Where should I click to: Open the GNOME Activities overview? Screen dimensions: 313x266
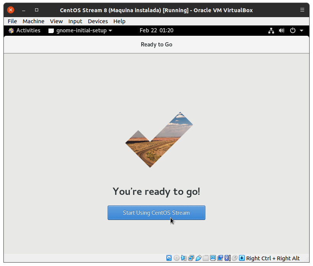(24, 30)
